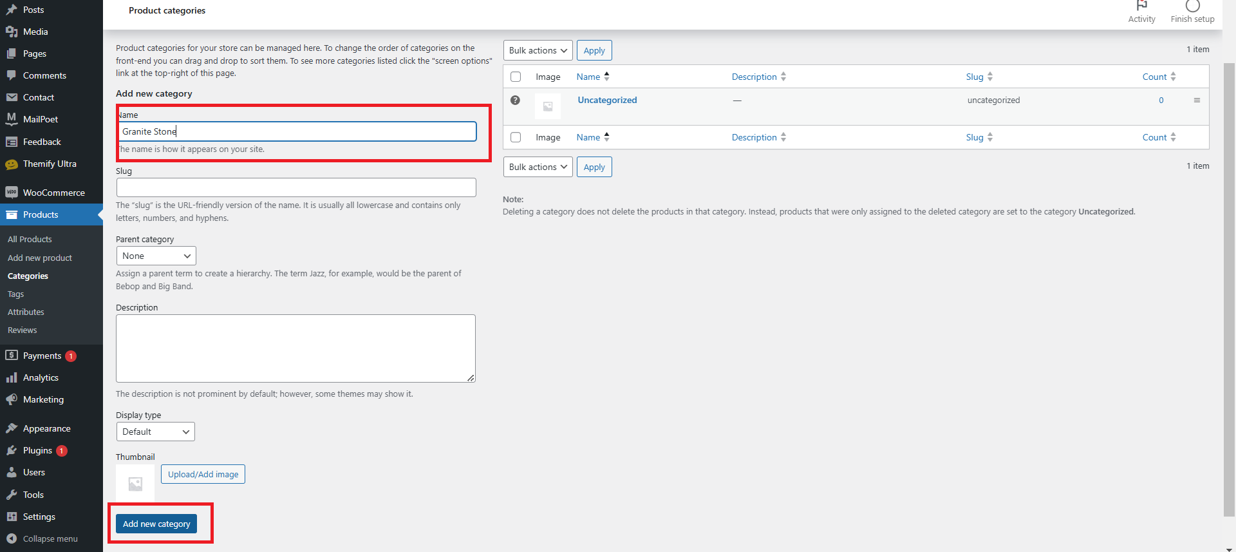This screenshot has height=552, width=1236.
Task: Click the thumbnail placeholder image under Thumbnail
Action: 135,484
